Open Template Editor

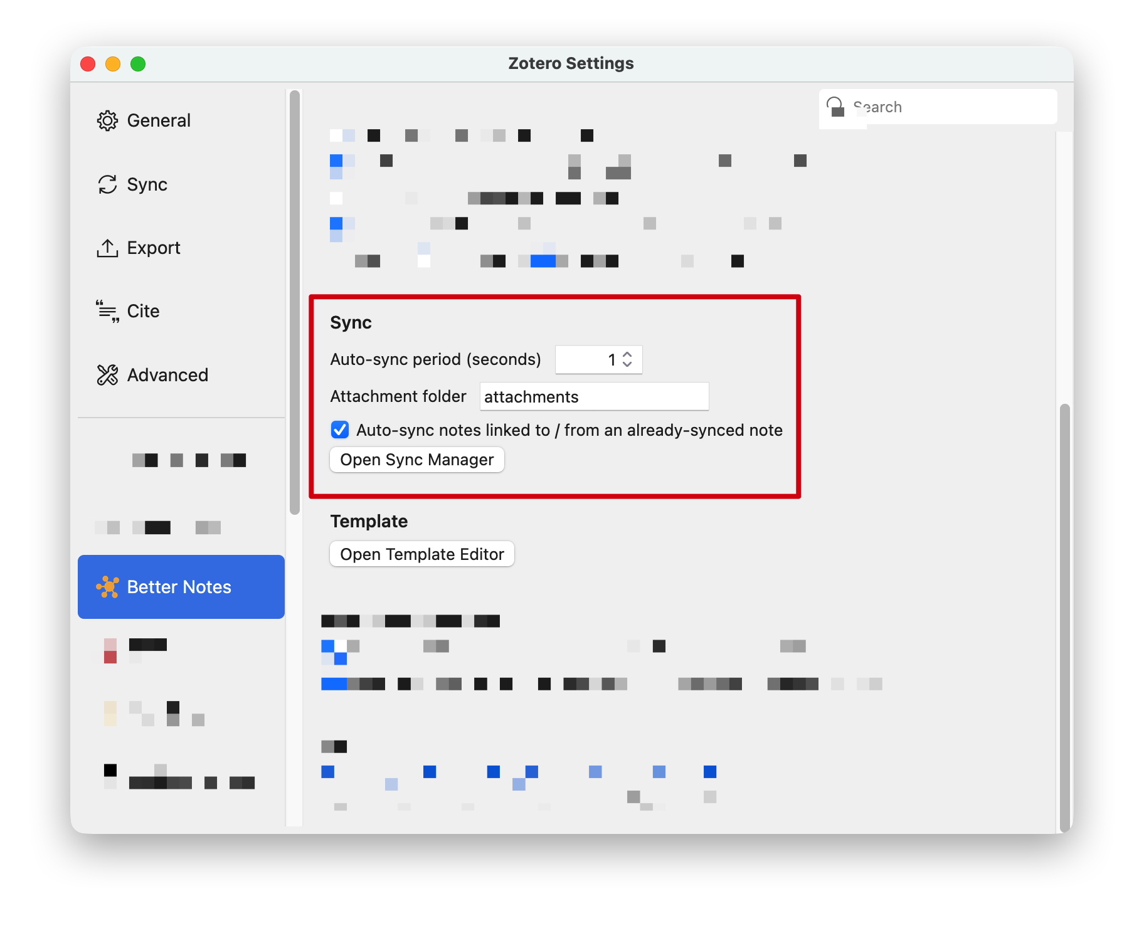[422, 554]
